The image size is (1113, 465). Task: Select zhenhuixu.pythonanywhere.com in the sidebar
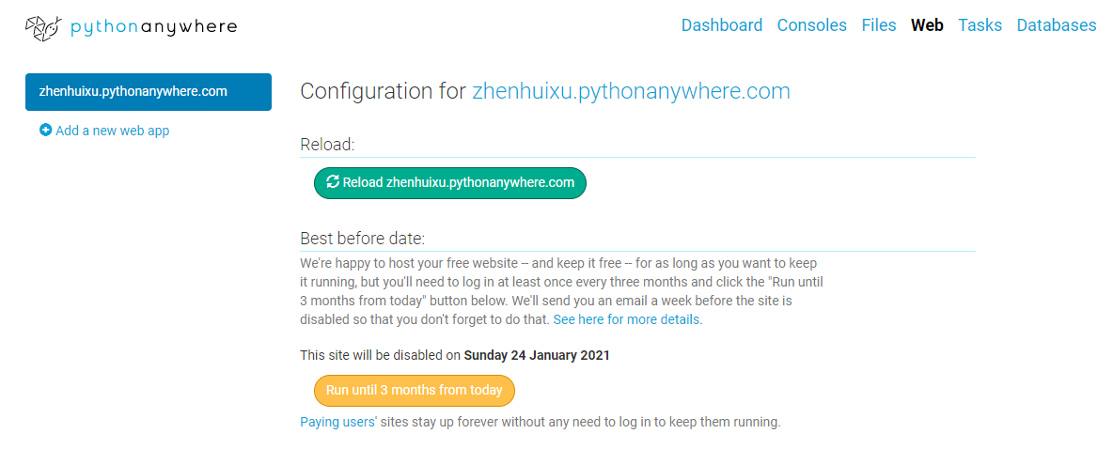pyautogui.click(x=149, y=92)
